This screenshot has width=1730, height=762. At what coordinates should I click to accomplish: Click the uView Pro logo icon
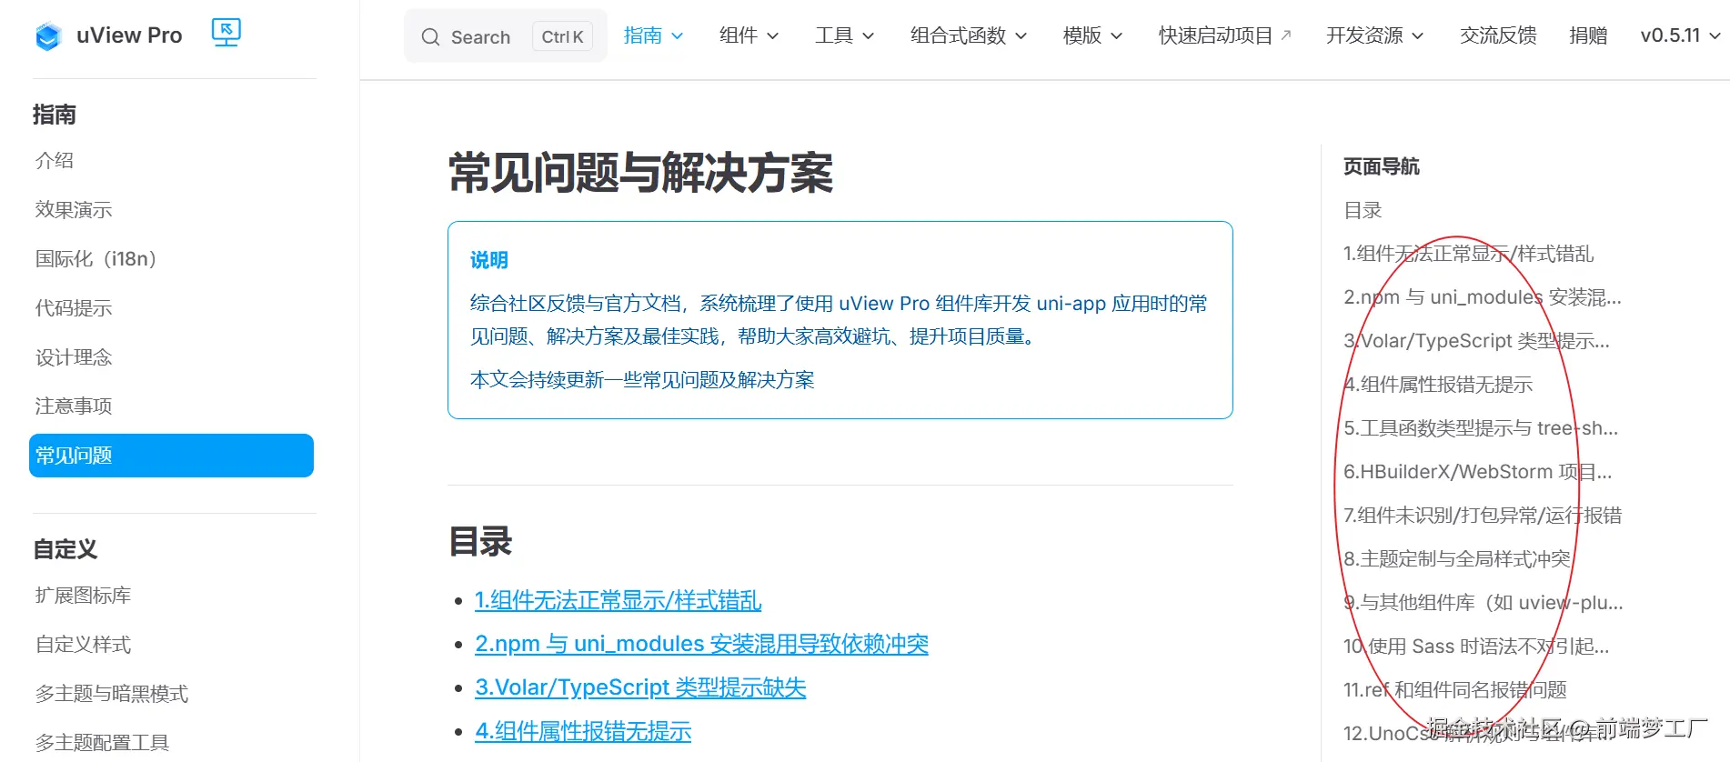click(x=48, y=36)
